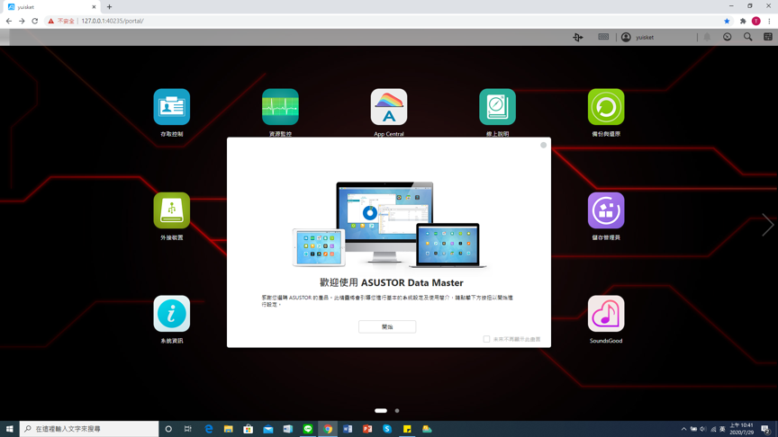Open LINE from the taskbar
778x437 pixels.
click(308, 429)
